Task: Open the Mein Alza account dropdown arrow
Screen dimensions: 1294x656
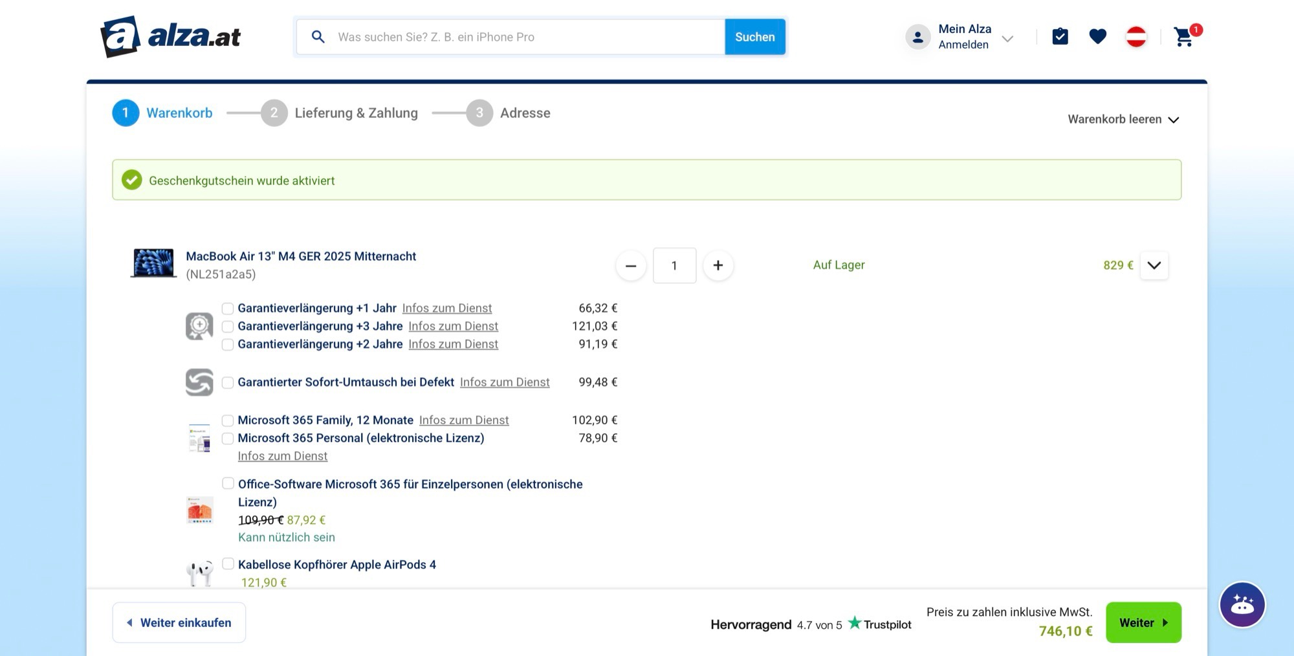Action: 1007,39
